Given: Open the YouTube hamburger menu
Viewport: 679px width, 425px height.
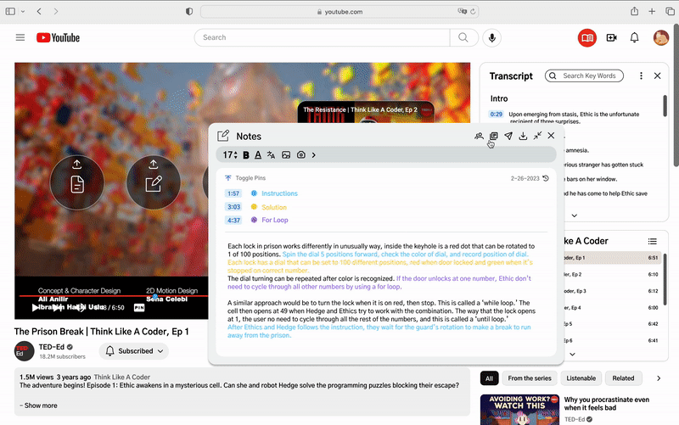Looking at the screenshot, I should (x=20, y=37).
